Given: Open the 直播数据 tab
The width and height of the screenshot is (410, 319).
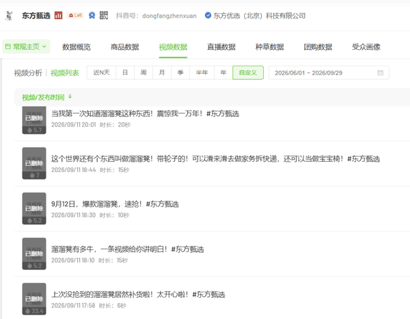Looking at the screenshot, I should [221, 47].
